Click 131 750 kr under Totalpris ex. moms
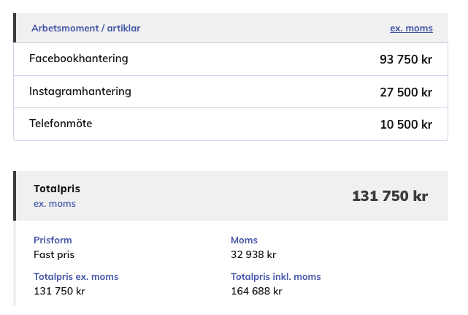Screen dimensions: 468x315 click(59, 291)
